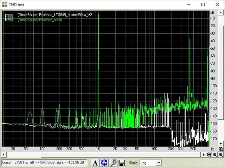This screenshot has height=168, width=225.
Task: Zoom in on the vertical dB axis
Action: (220, 149)
